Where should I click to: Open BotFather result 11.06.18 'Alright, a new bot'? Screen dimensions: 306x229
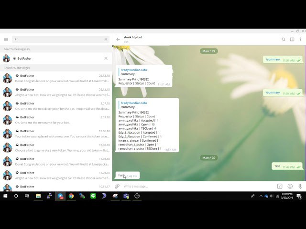pos(56,175)
